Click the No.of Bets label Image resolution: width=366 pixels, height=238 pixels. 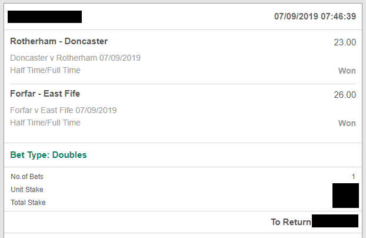click(27, 176)
